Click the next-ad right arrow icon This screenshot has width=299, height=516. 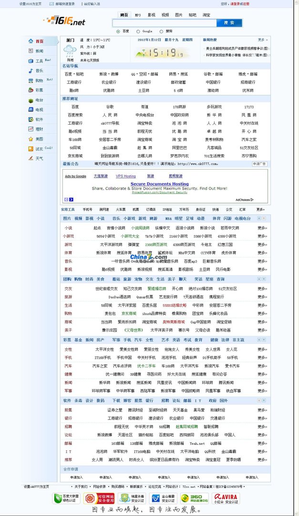pyautogui.click(x=72, y=199)
